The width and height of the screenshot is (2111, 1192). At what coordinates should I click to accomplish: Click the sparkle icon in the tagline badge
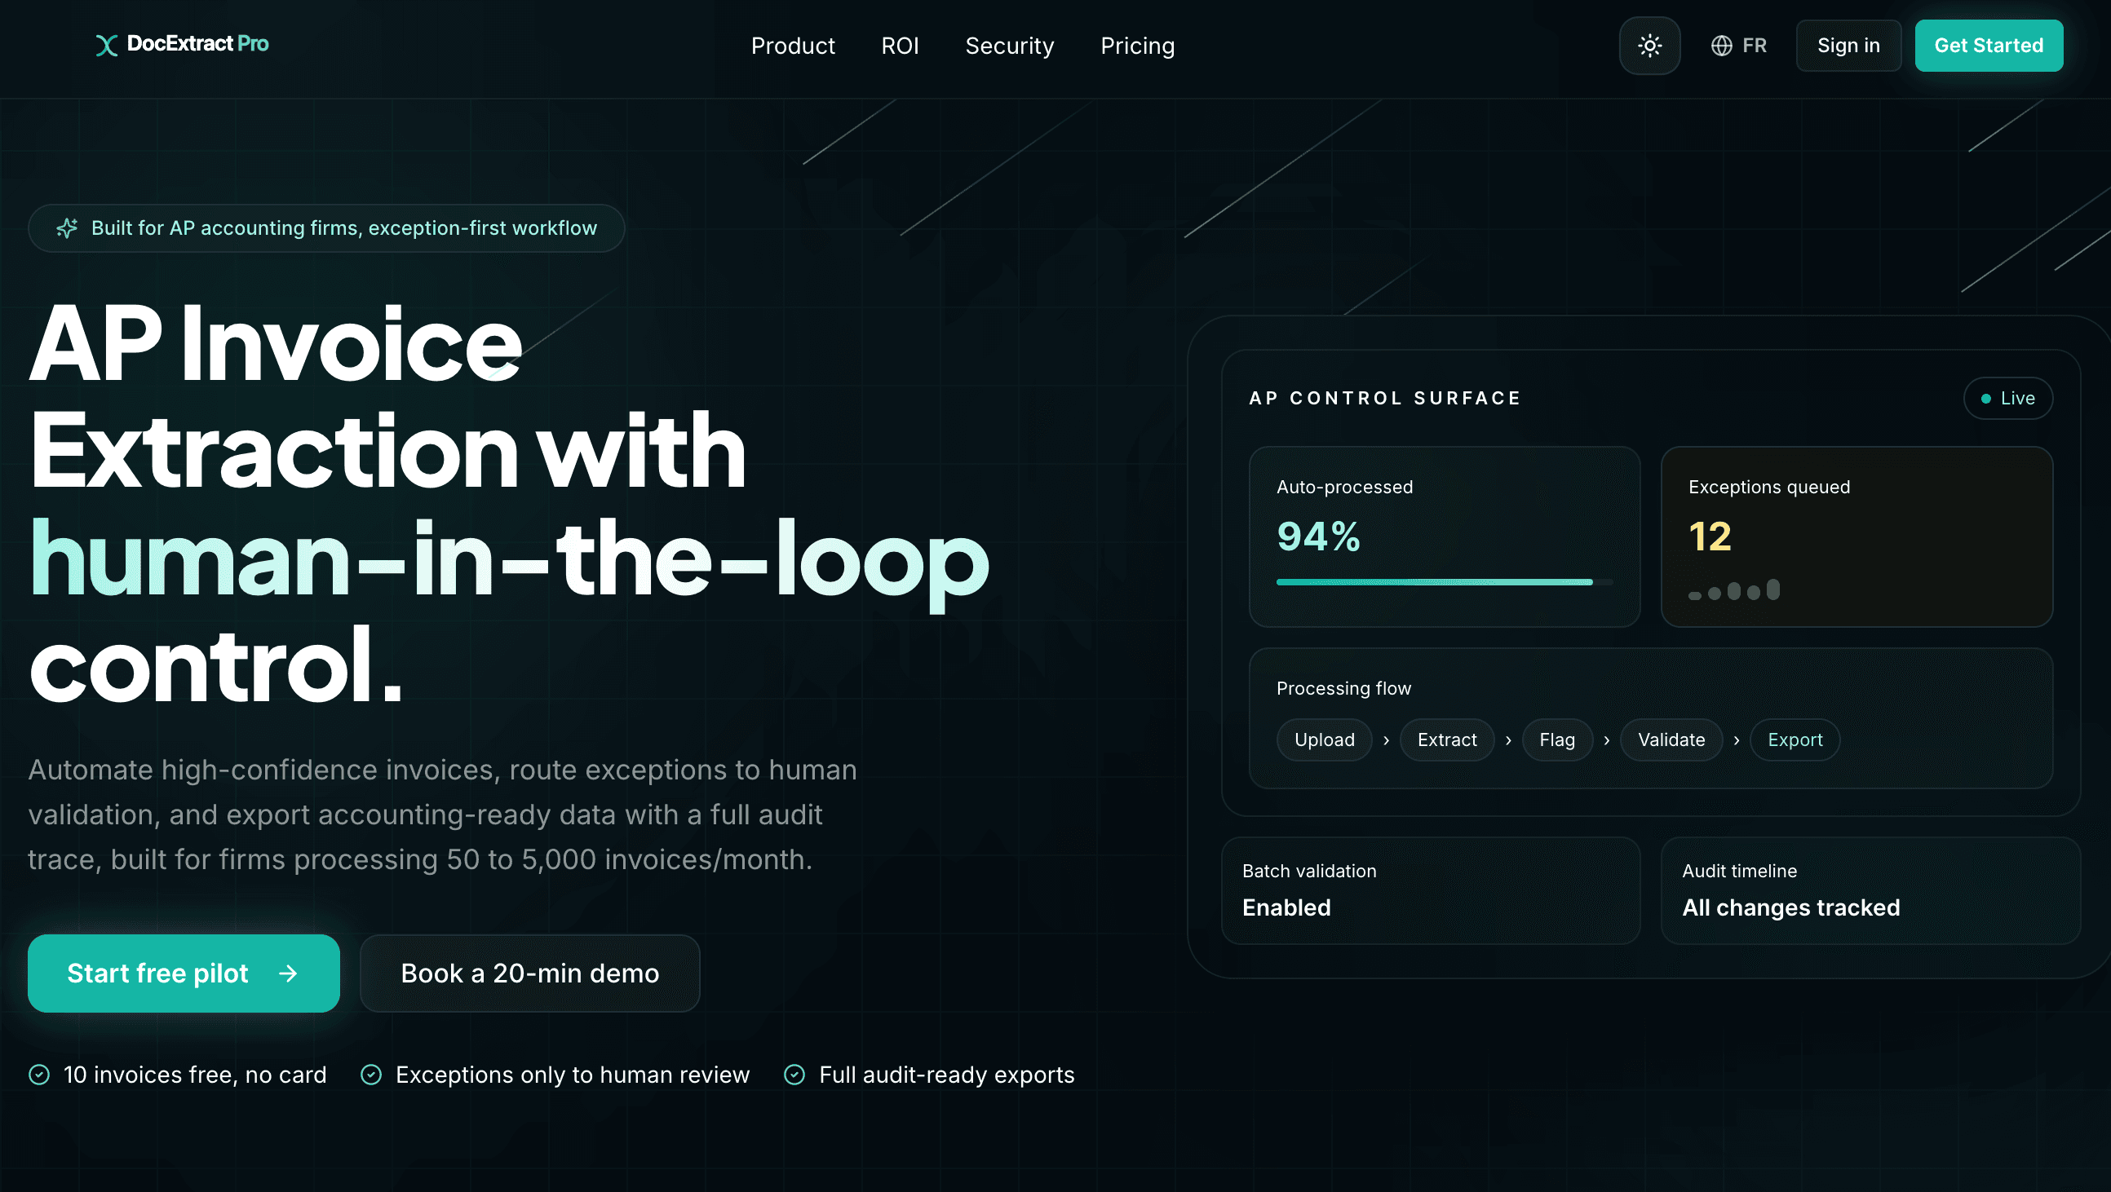click(67, 228)
